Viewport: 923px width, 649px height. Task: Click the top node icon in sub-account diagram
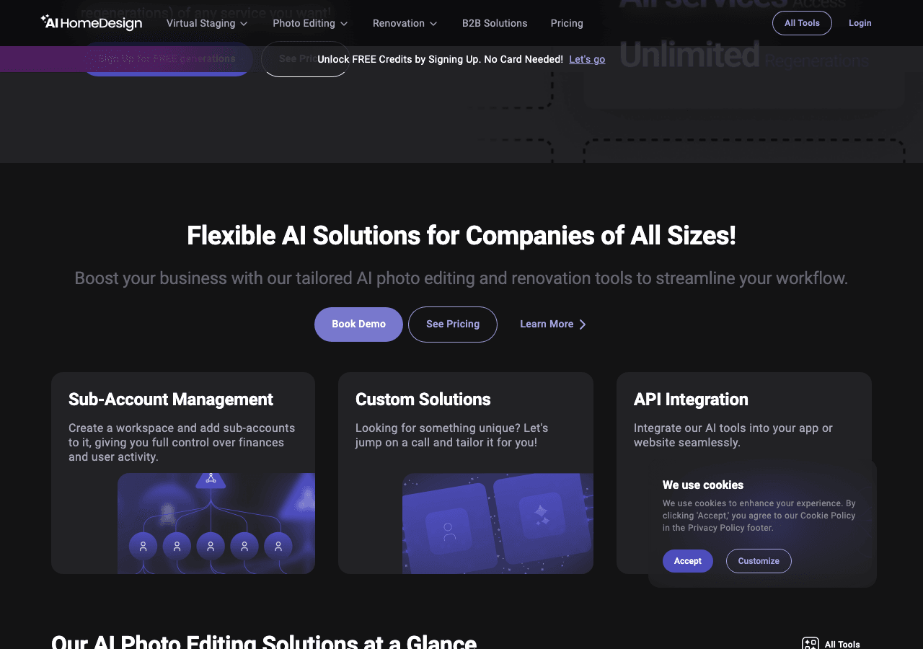point(211,478)
